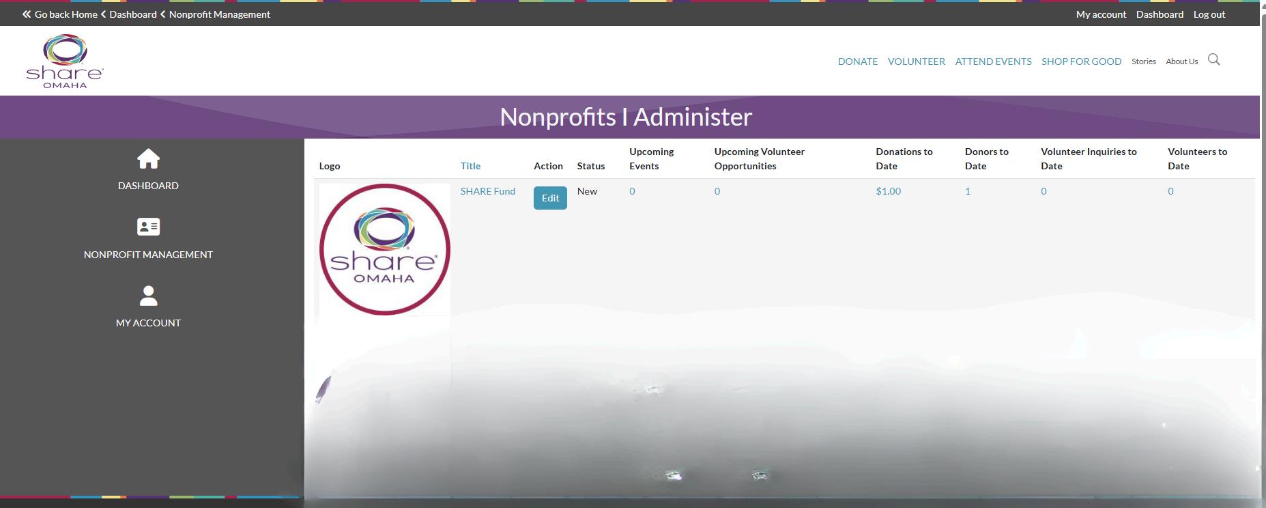Open the About Us menu item
This screenshot has height=508, width=1266.
[1182, 61]
